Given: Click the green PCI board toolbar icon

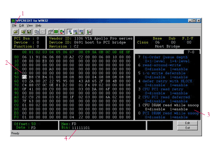Looking at the screenshot, I should 56,32.
